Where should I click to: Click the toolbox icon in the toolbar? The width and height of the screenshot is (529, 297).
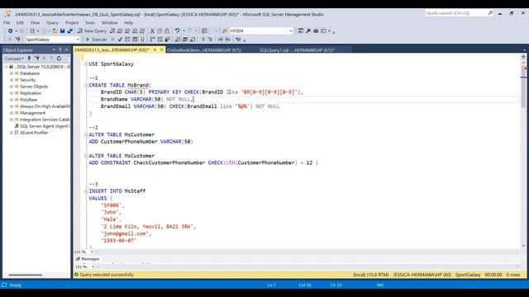click(316, 31)
